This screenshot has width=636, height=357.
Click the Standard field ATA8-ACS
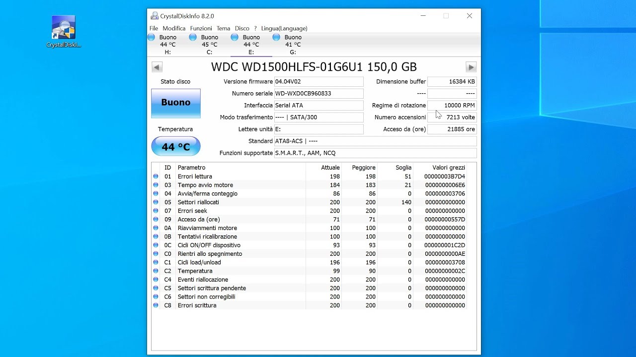375,141
